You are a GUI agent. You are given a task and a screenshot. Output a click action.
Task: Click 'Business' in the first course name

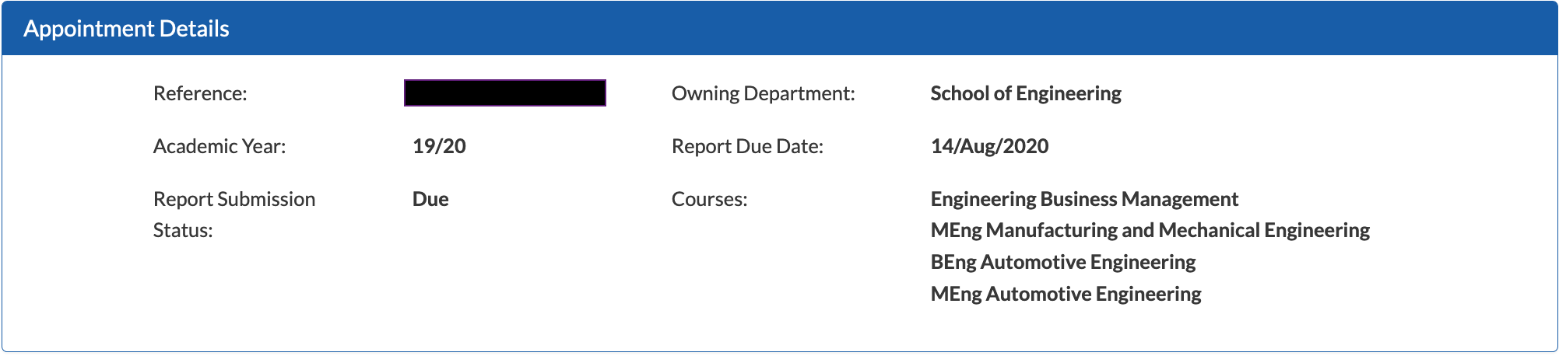[x=1078, y=199]
